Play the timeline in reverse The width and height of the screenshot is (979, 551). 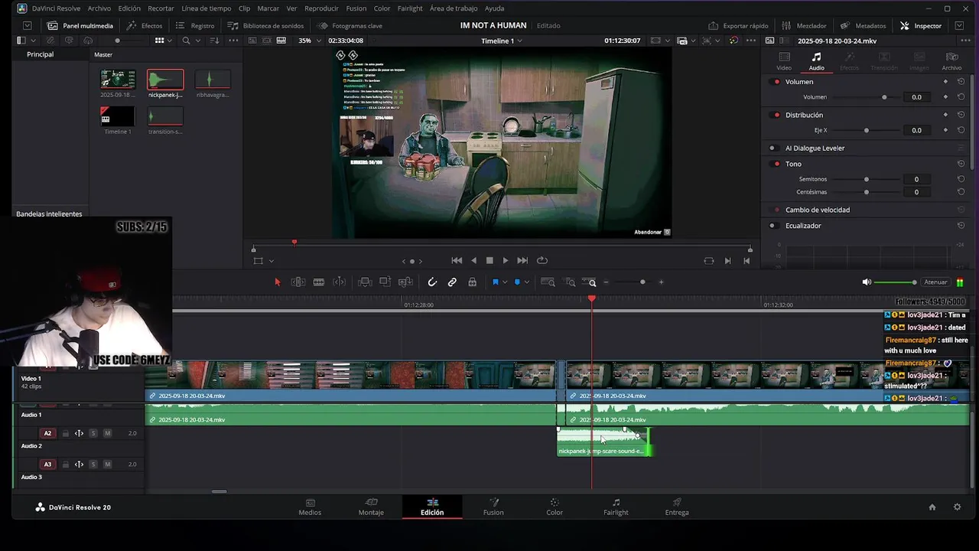tap(473, 260)
